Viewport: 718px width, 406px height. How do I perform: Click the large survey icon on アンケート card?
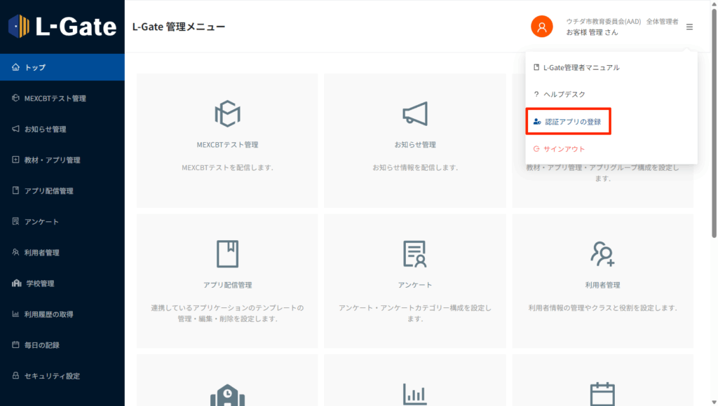[415, 253]
